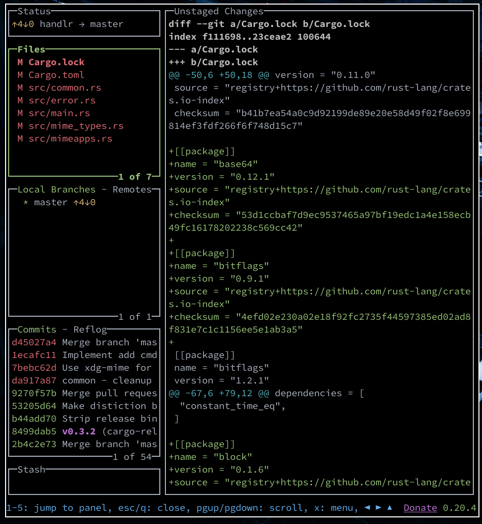This screenshot has height=524, width=482.
Task: Switch to the Commits tab
Action: point(37,329)
